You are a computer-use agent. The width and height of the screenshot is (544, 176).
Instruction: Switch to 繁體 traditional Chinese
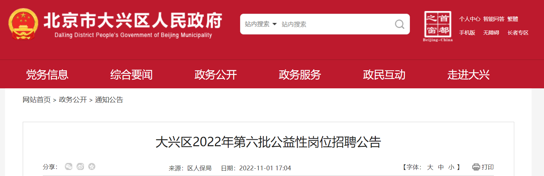513,19
